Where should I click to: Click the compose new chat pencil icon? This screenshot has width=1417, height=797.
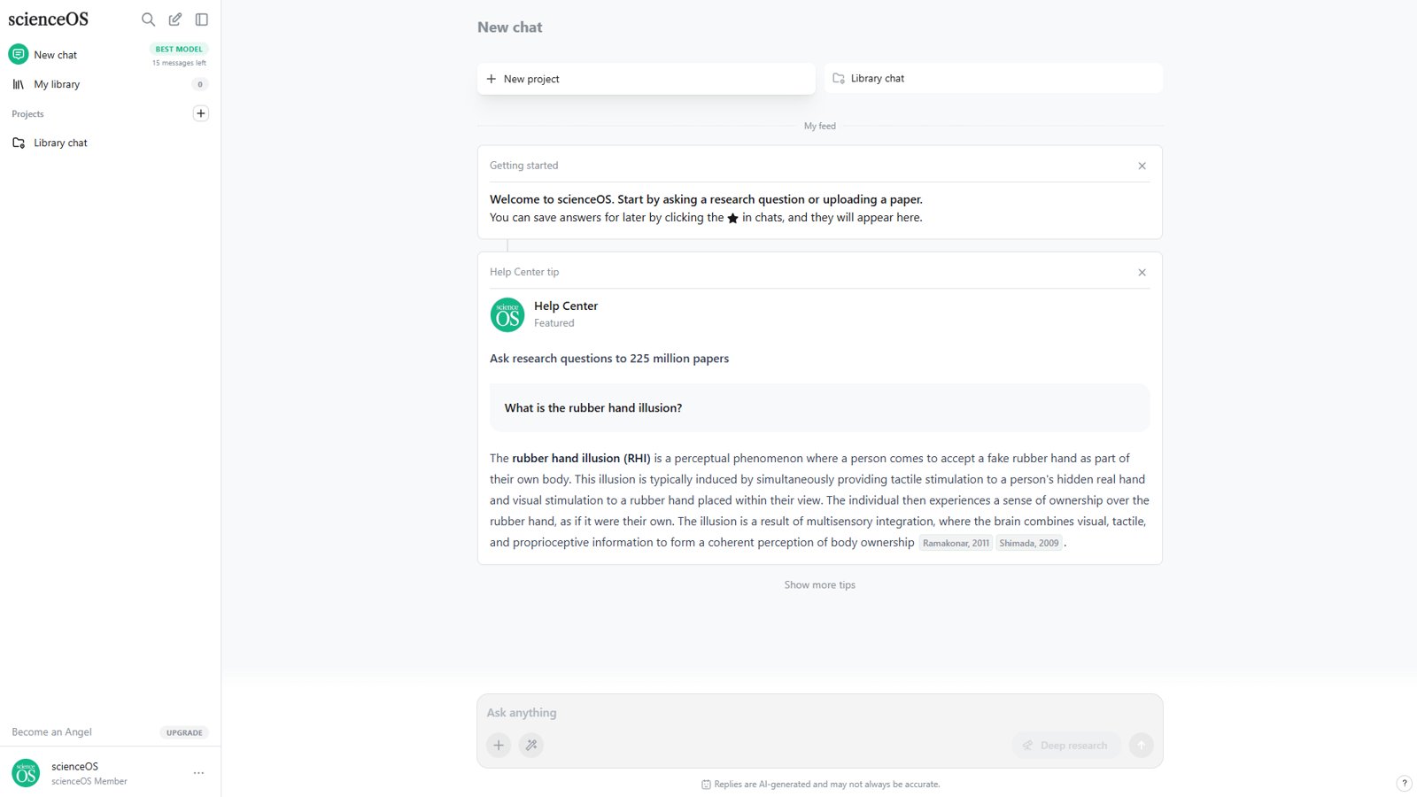coord(174,19)
